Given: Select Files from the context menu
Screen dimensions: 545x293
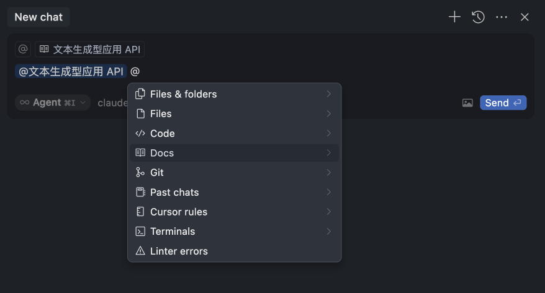Looking at the screenshot, I should pos(161,114).
